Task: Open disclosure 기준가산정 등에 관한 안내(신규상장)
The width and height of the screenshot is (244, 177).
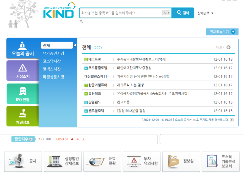Action: (143, 76)
